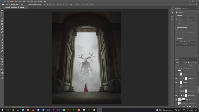Select the Eraser tool
The height and width of the screenshot is (112, 199).
point(2,40)
